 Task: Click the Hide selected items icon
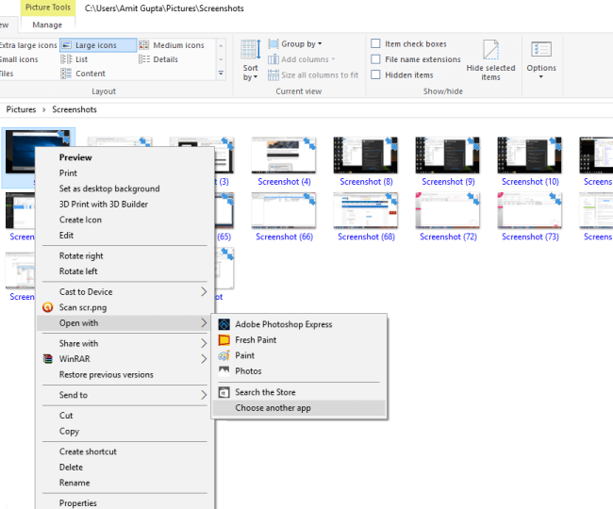[490, 50]
